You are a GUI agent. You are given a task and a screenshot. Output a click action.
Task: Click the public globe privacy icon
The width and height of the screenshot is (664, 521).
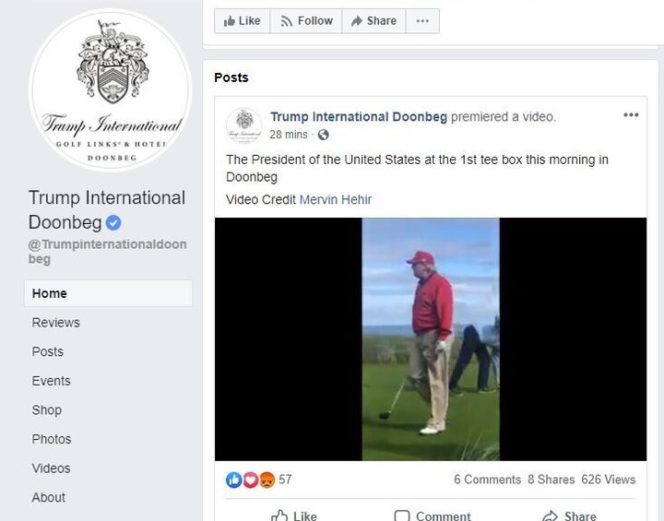(323, 135)
